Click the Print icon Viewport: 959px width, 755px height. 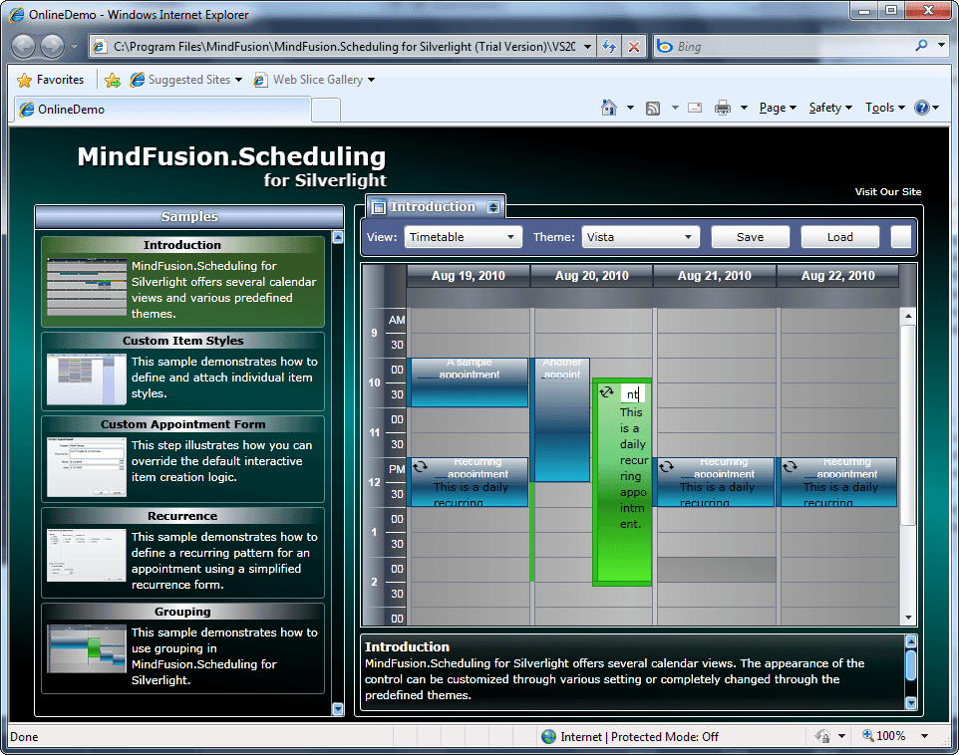click(x=723, y=108)
